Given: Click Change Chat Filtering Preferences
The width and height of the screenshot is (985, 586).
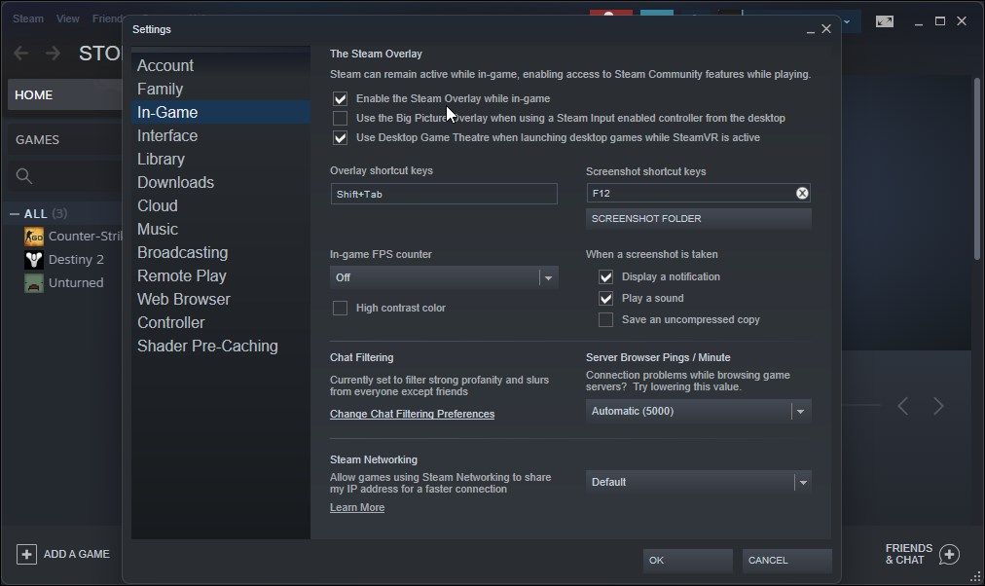Looking at the screenshot, I should click(412, 414).
